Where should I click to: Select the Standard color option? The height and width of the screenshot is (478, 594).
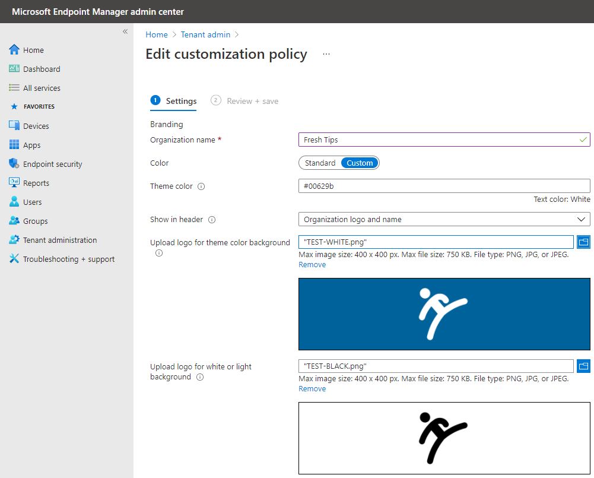(320, 163)
